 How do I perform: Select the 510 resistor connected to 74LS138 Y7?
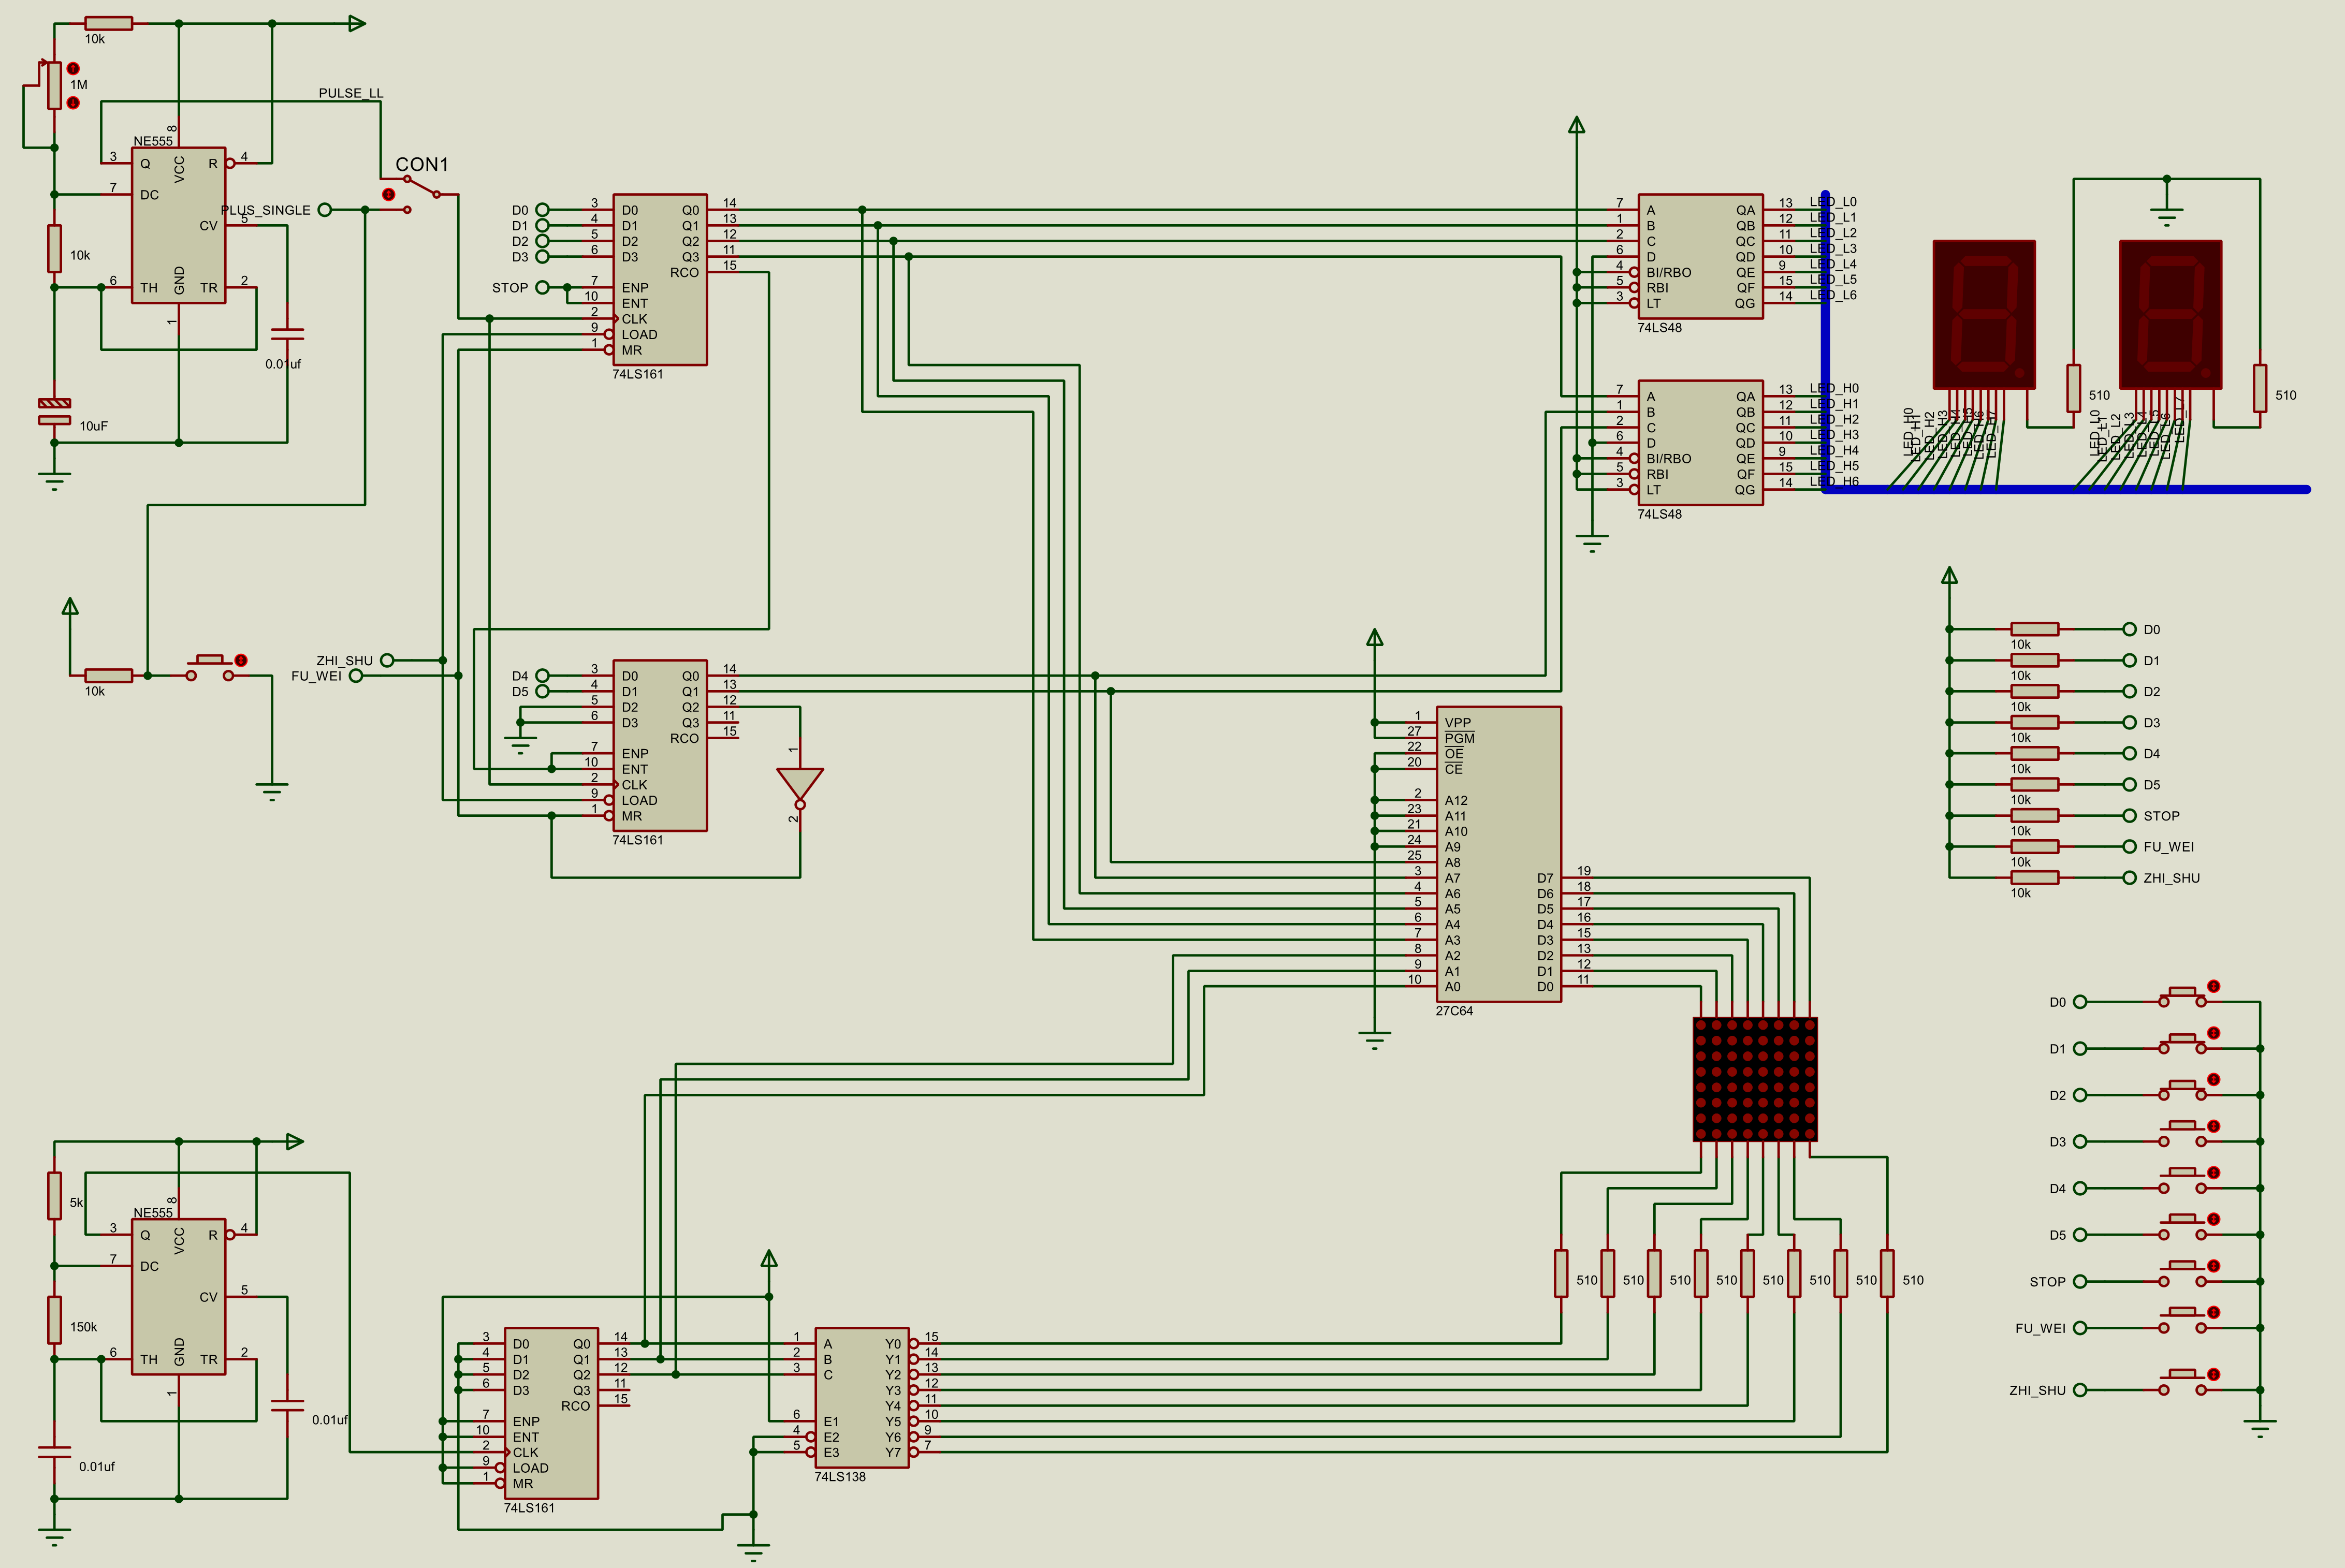pos(1887,1273)
